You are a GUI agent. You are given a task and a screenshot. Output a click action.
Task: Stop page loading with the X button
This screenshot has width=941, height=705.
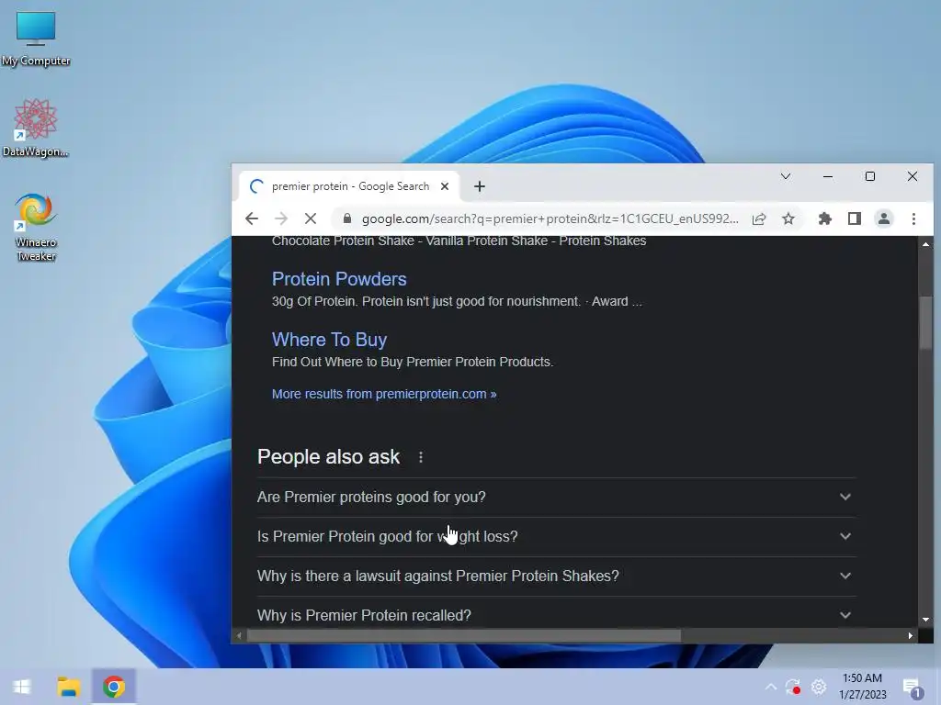point(311,218)
